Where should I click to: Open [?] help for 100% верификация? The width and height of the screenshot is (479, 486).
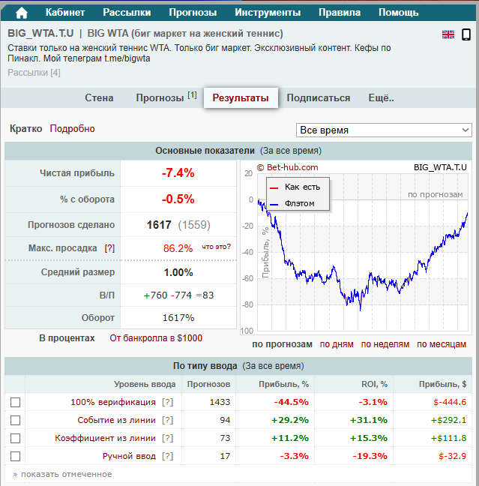168,402
